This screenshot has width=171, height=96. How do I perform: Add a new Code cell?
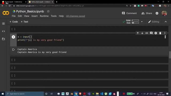[14, 22]
